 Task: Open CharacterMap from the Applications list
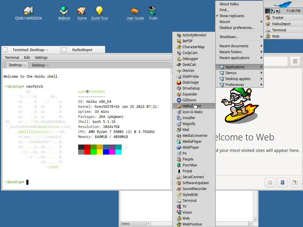pos(194,47)
